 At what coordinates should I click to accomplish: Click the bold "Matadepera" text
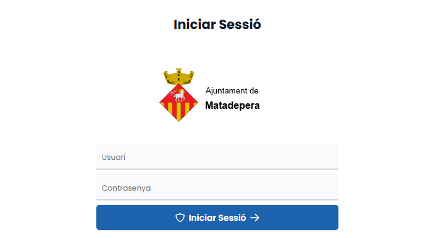[232, 105]
